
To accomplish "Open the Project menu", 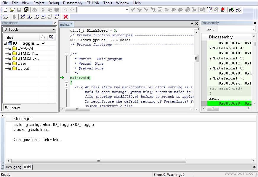I will point(39,3).
